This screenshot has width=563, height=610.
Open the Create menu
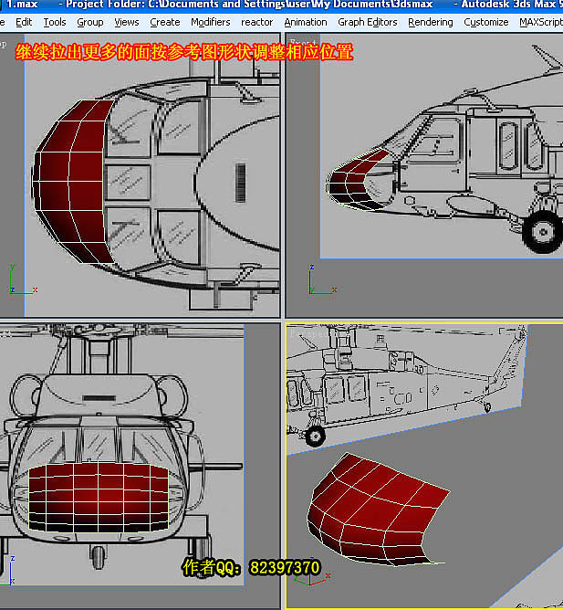(x=165, y=23)
